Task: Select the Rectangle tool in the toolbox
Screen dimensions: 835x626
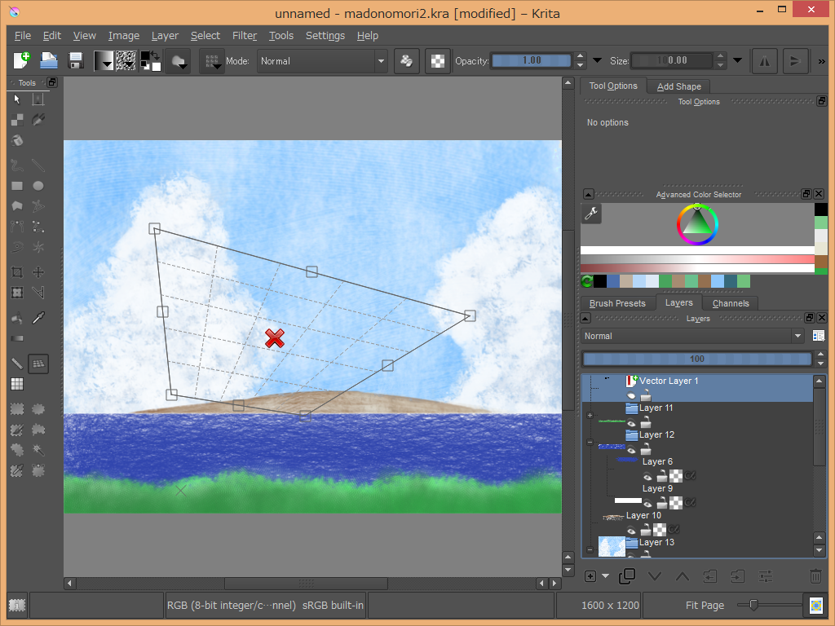Action: 17,186
